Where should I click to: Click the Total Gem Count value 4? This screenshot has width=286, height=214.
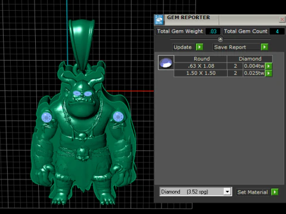277,32
